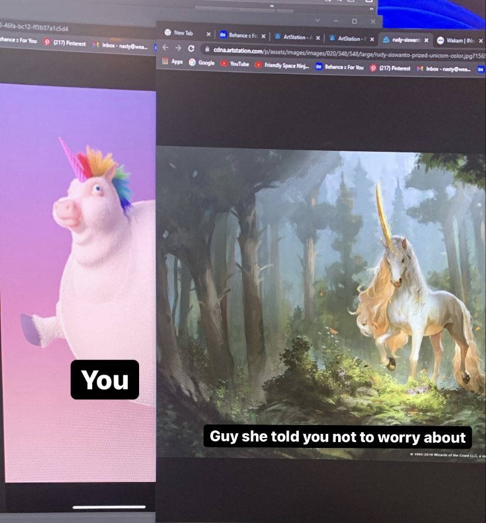Go back using the browser back arrow
486x523 pixels.
(166, 47)
